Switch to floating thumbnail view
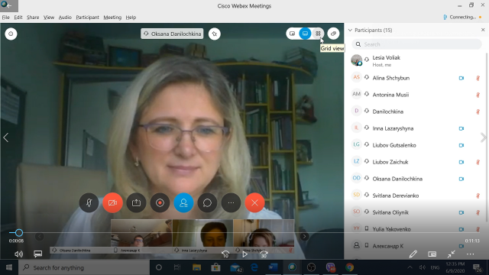Viewport: 489px width, 275px height. (292, 34)
